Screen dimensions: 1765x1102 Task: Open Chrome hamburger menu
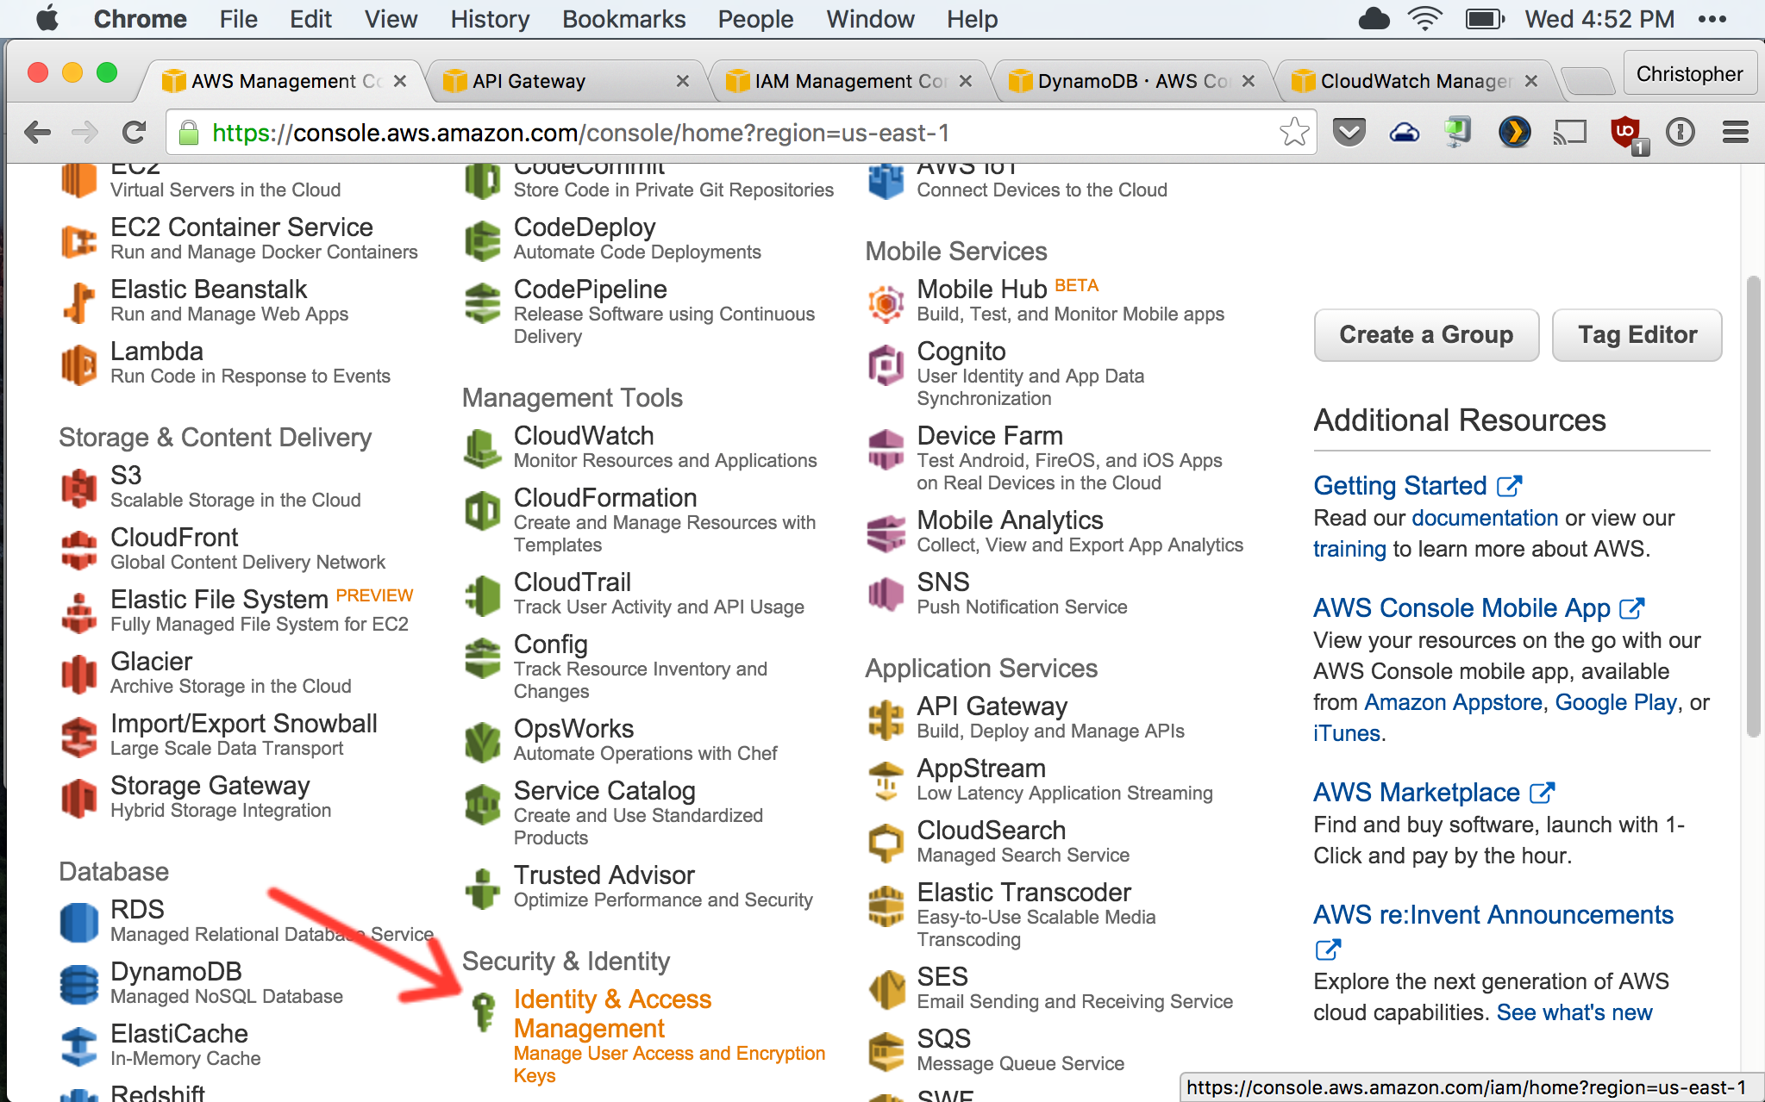[1735, 133]
